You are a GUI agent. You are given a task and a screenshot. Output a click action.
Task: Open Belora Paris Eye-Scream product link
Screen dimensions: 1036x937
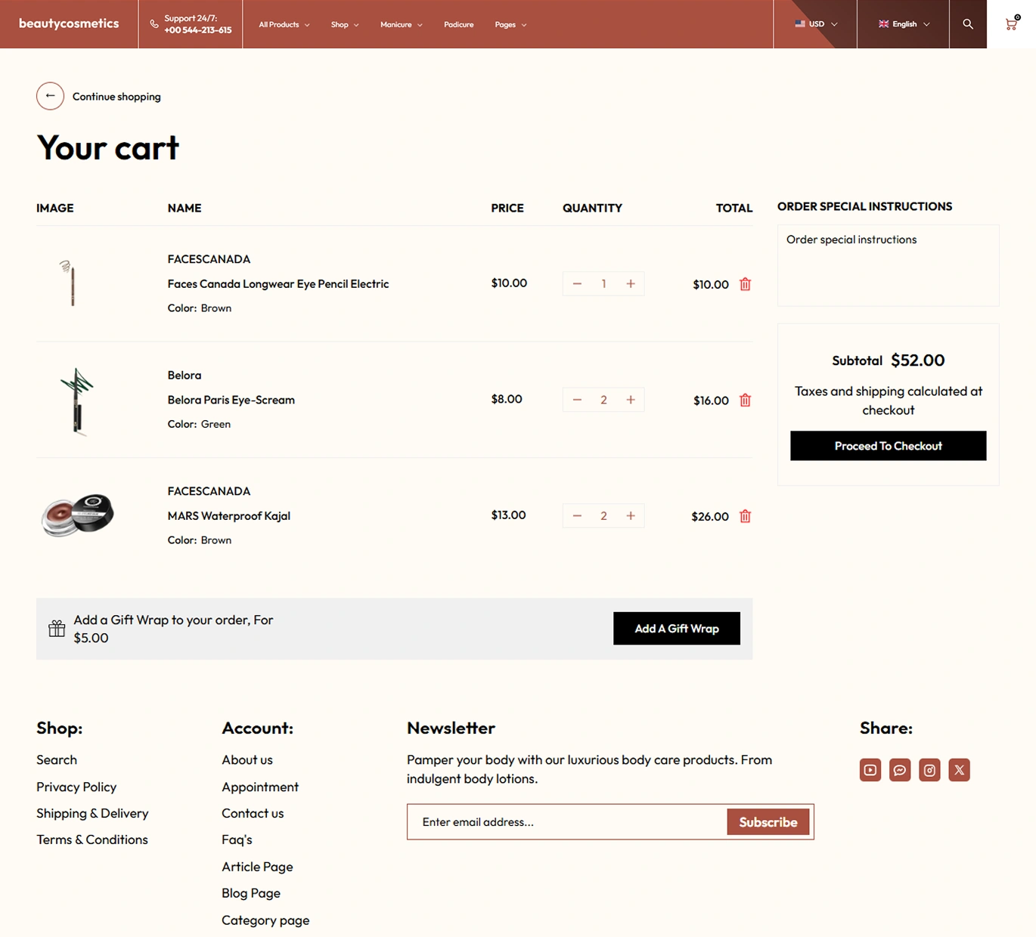pos(231,400)
